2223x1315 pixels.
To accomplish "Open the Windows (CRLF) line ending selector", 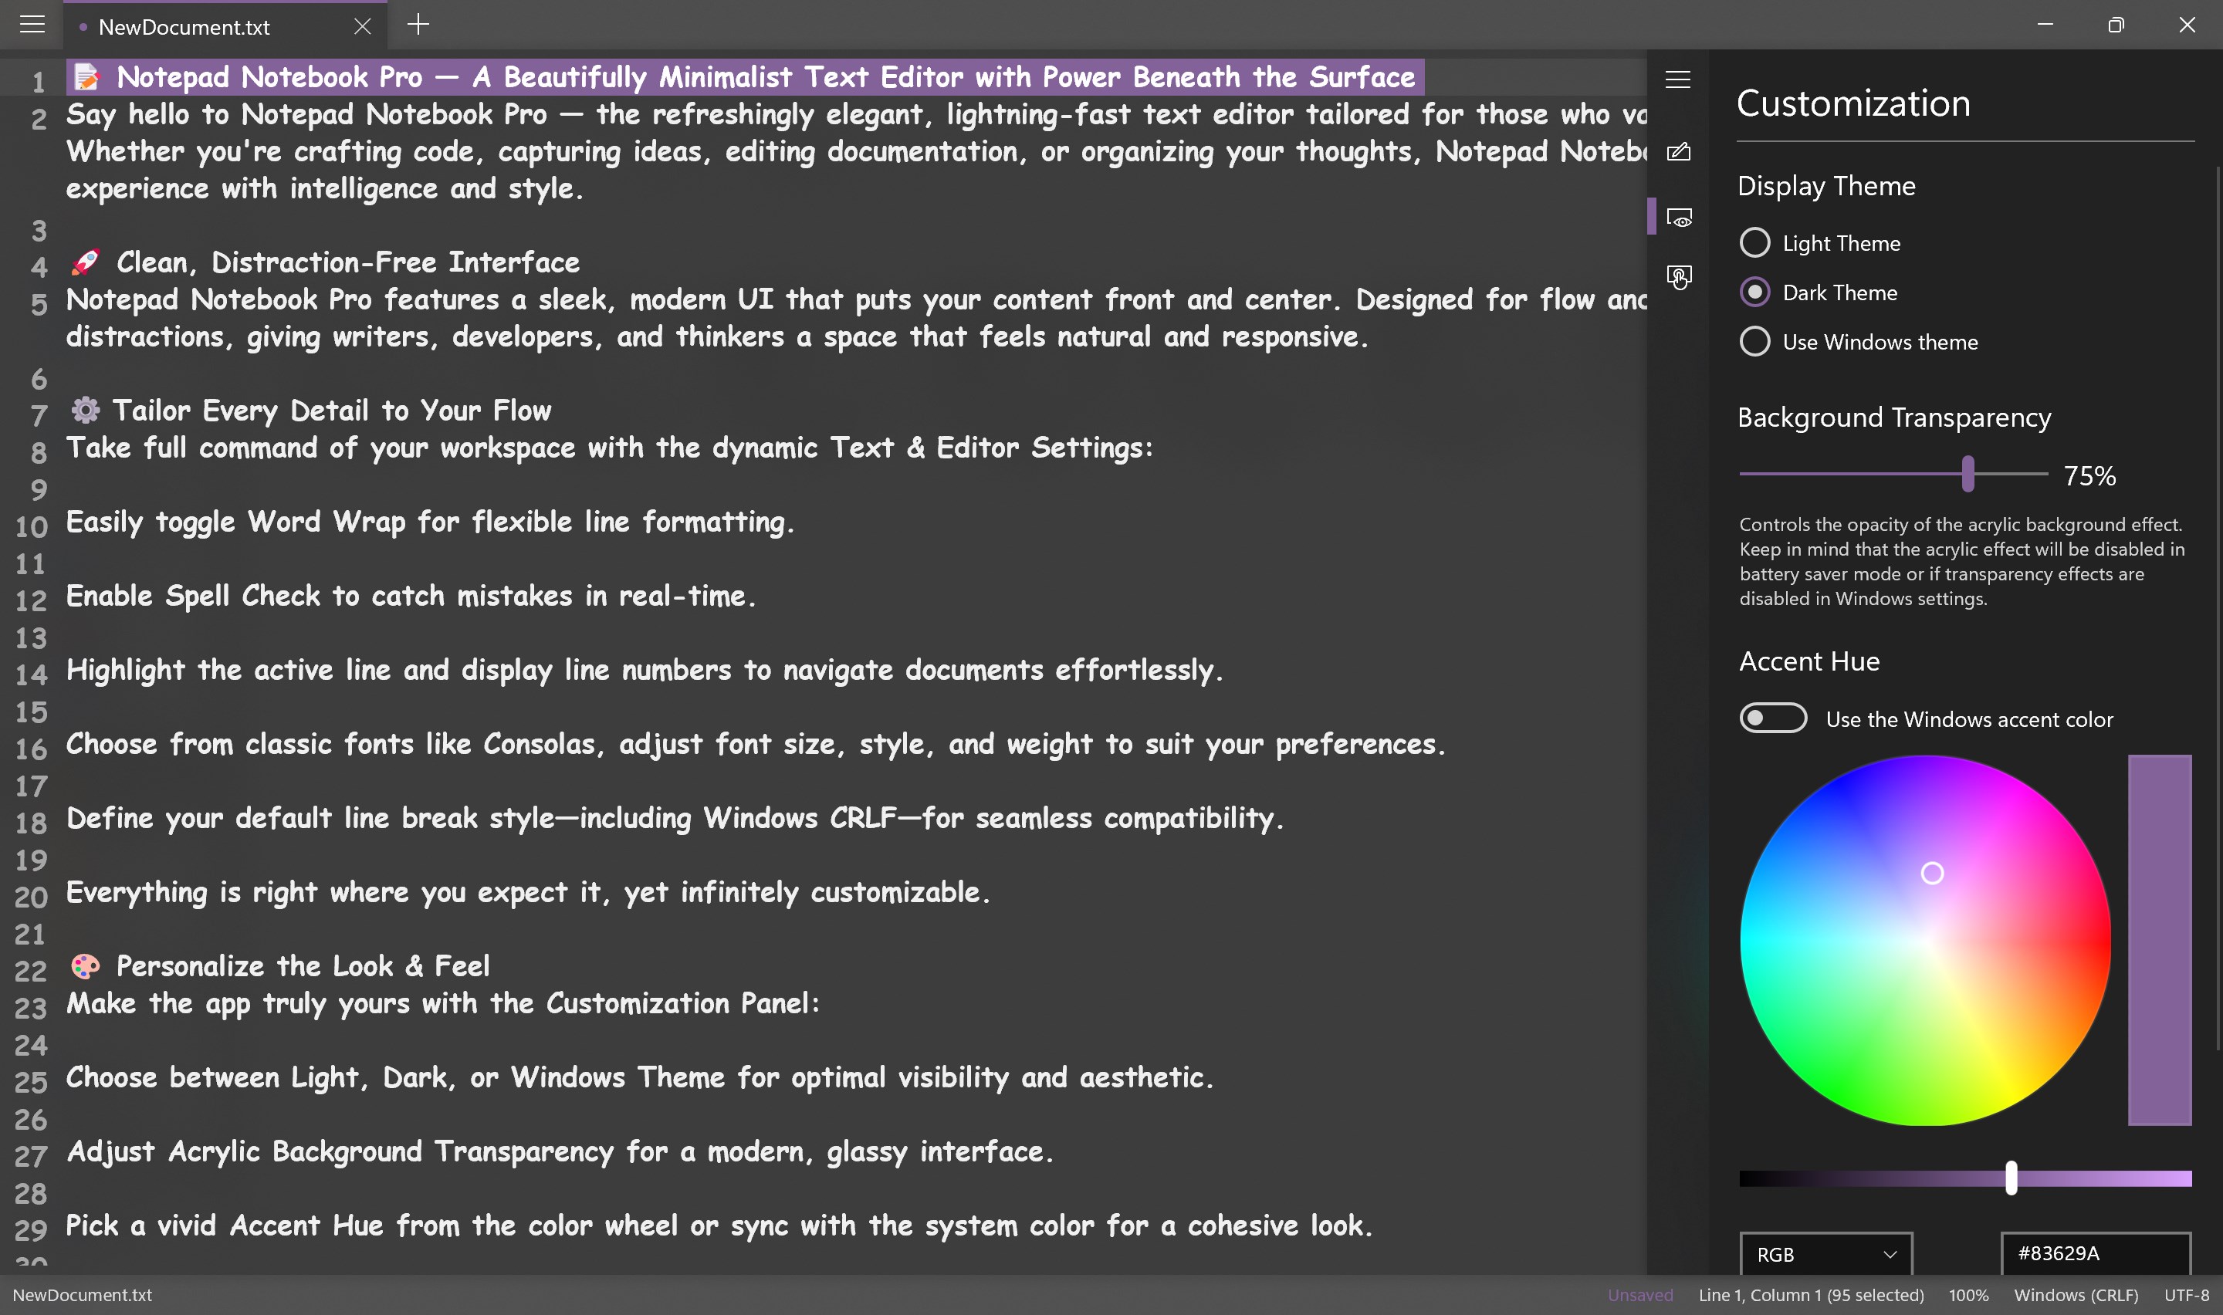I will [2075, 1295].
